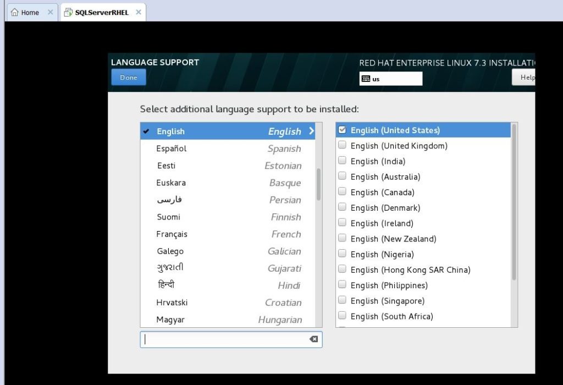Screen dimensions: 563x385
Task: Click the clear icon in search field
Action: (x=313, y=339)
